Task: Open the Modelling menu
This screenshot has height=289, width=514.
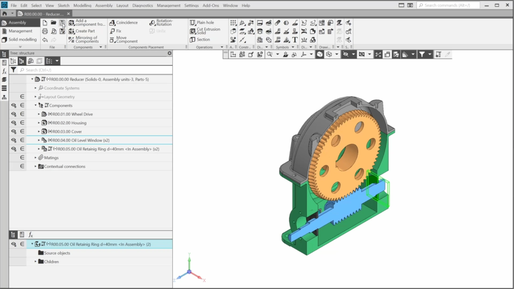Action: coord(82,5)
